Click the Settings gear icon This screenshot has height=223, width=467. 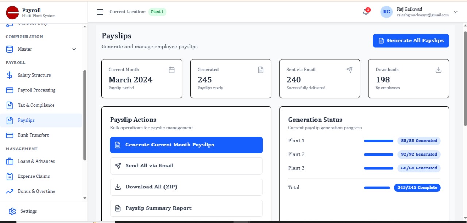[12, 211]
